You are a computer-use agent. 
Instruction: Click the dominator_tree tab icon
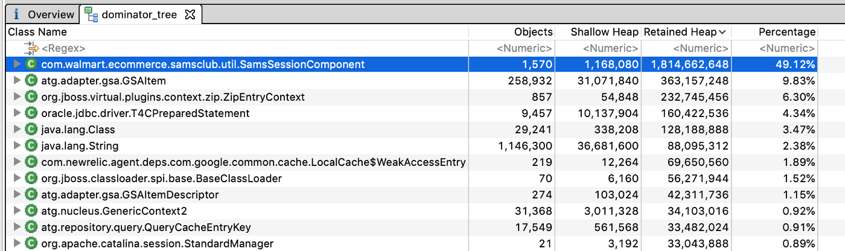click(x=91, y=14)
